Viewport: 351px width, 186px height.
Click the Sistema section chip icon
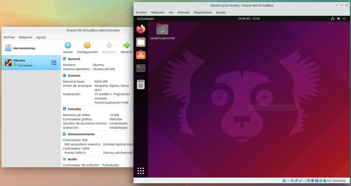pos(64,76)
